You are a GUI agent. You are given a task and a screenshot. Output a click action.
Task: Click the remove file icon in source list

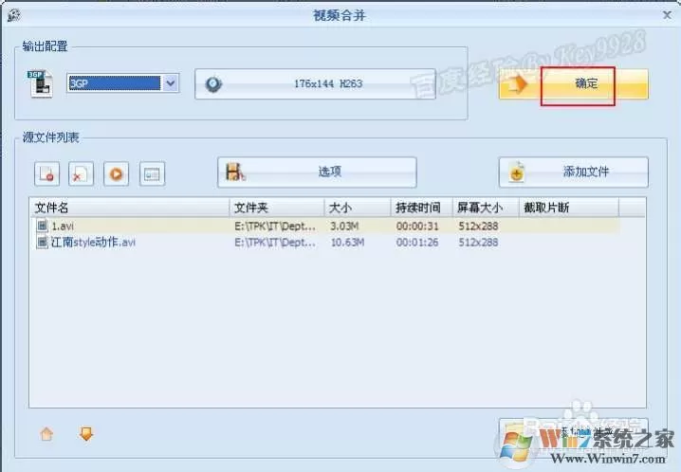pos(46,174)
